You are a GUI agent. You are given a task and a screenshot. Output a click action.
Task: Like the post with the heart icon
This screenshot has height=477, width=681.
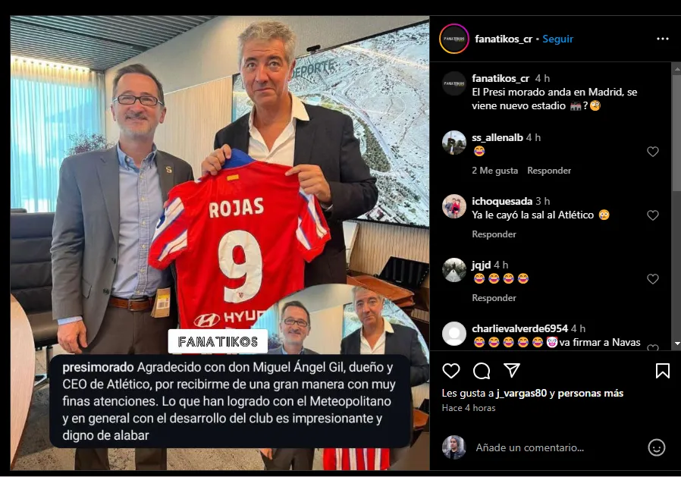click(x=450, y=371)
